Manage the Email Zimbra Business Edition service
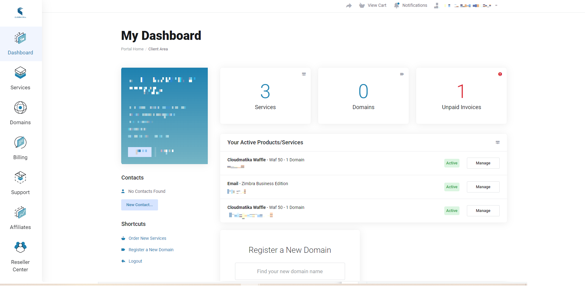 pos(483,187)
